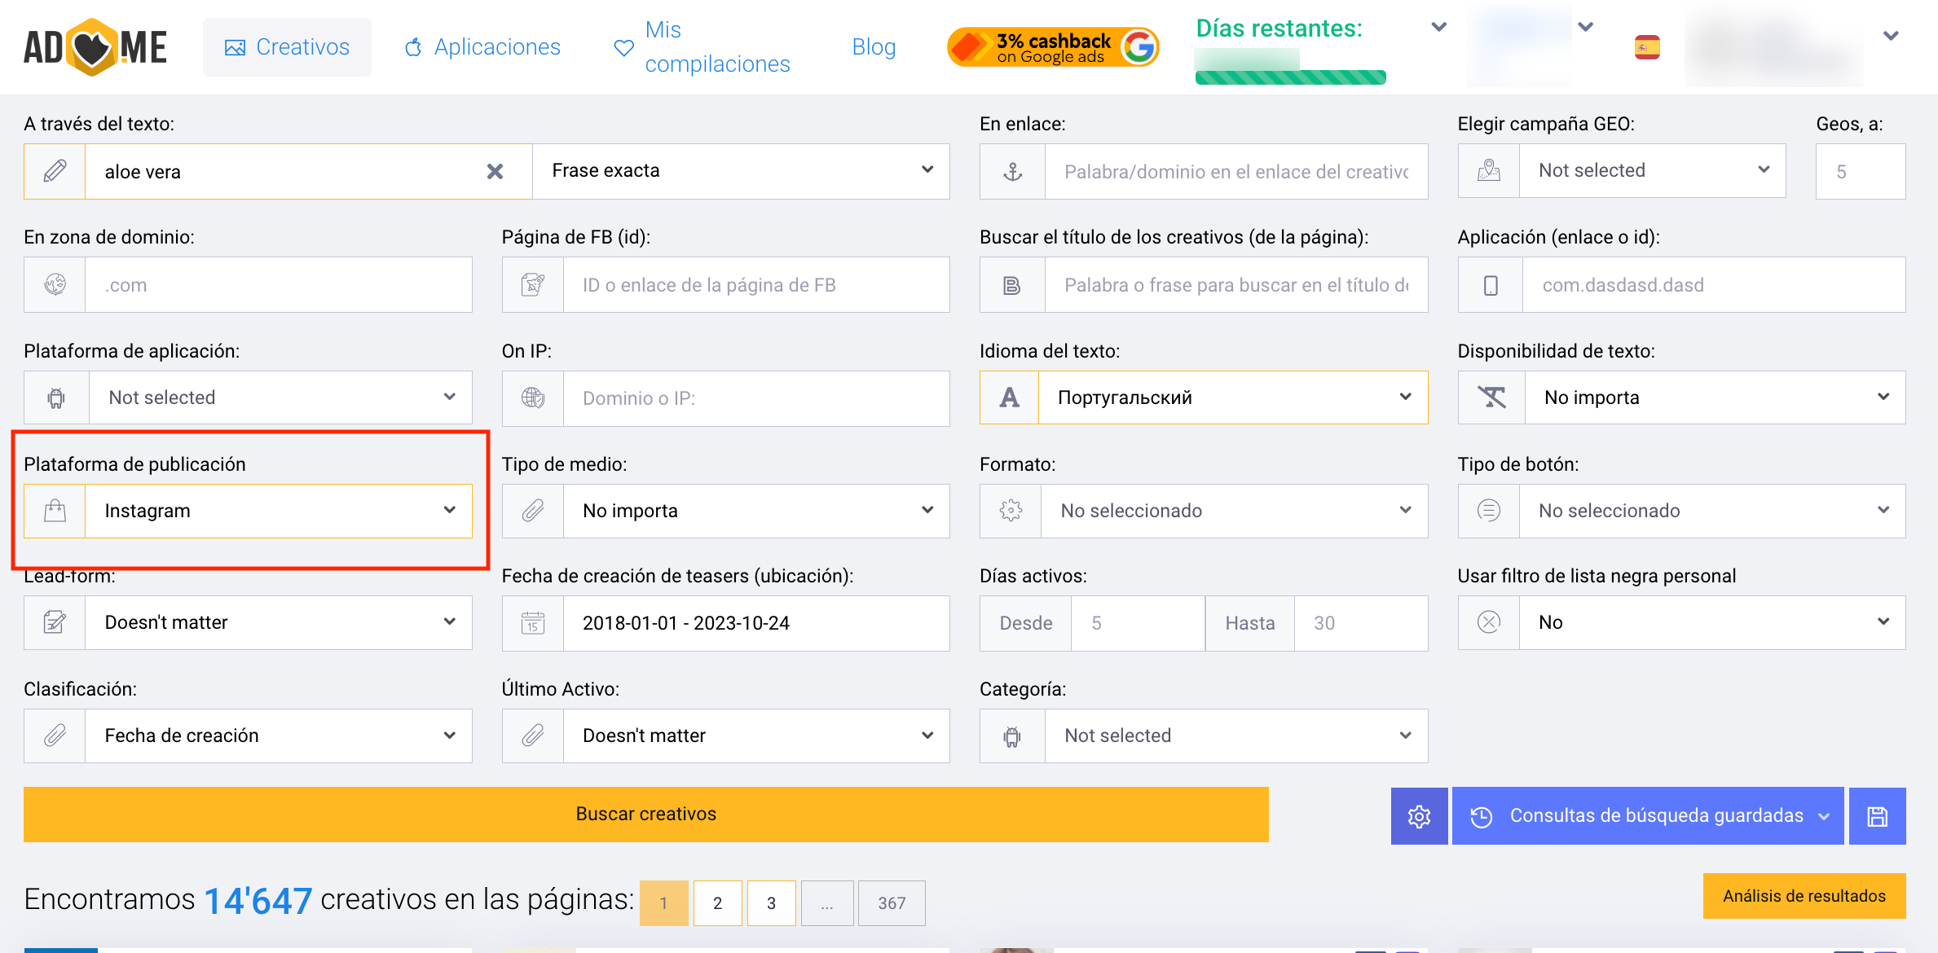Click the pencil icon beside text search
Viewport: 1938px width, 953px height.
point(55,171)
